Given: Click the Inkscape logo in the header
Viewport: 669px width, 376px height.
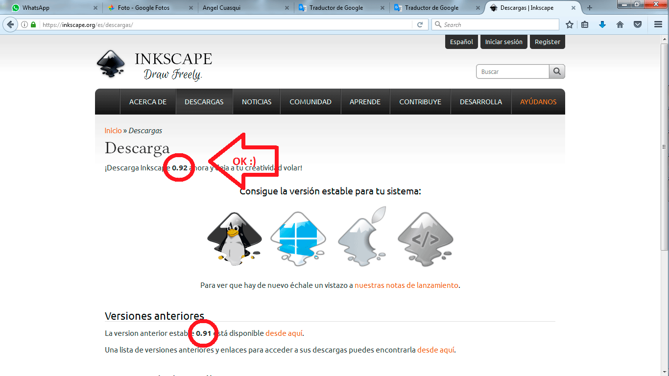Looking at the screenshot, I should click(x=111, y=64).
